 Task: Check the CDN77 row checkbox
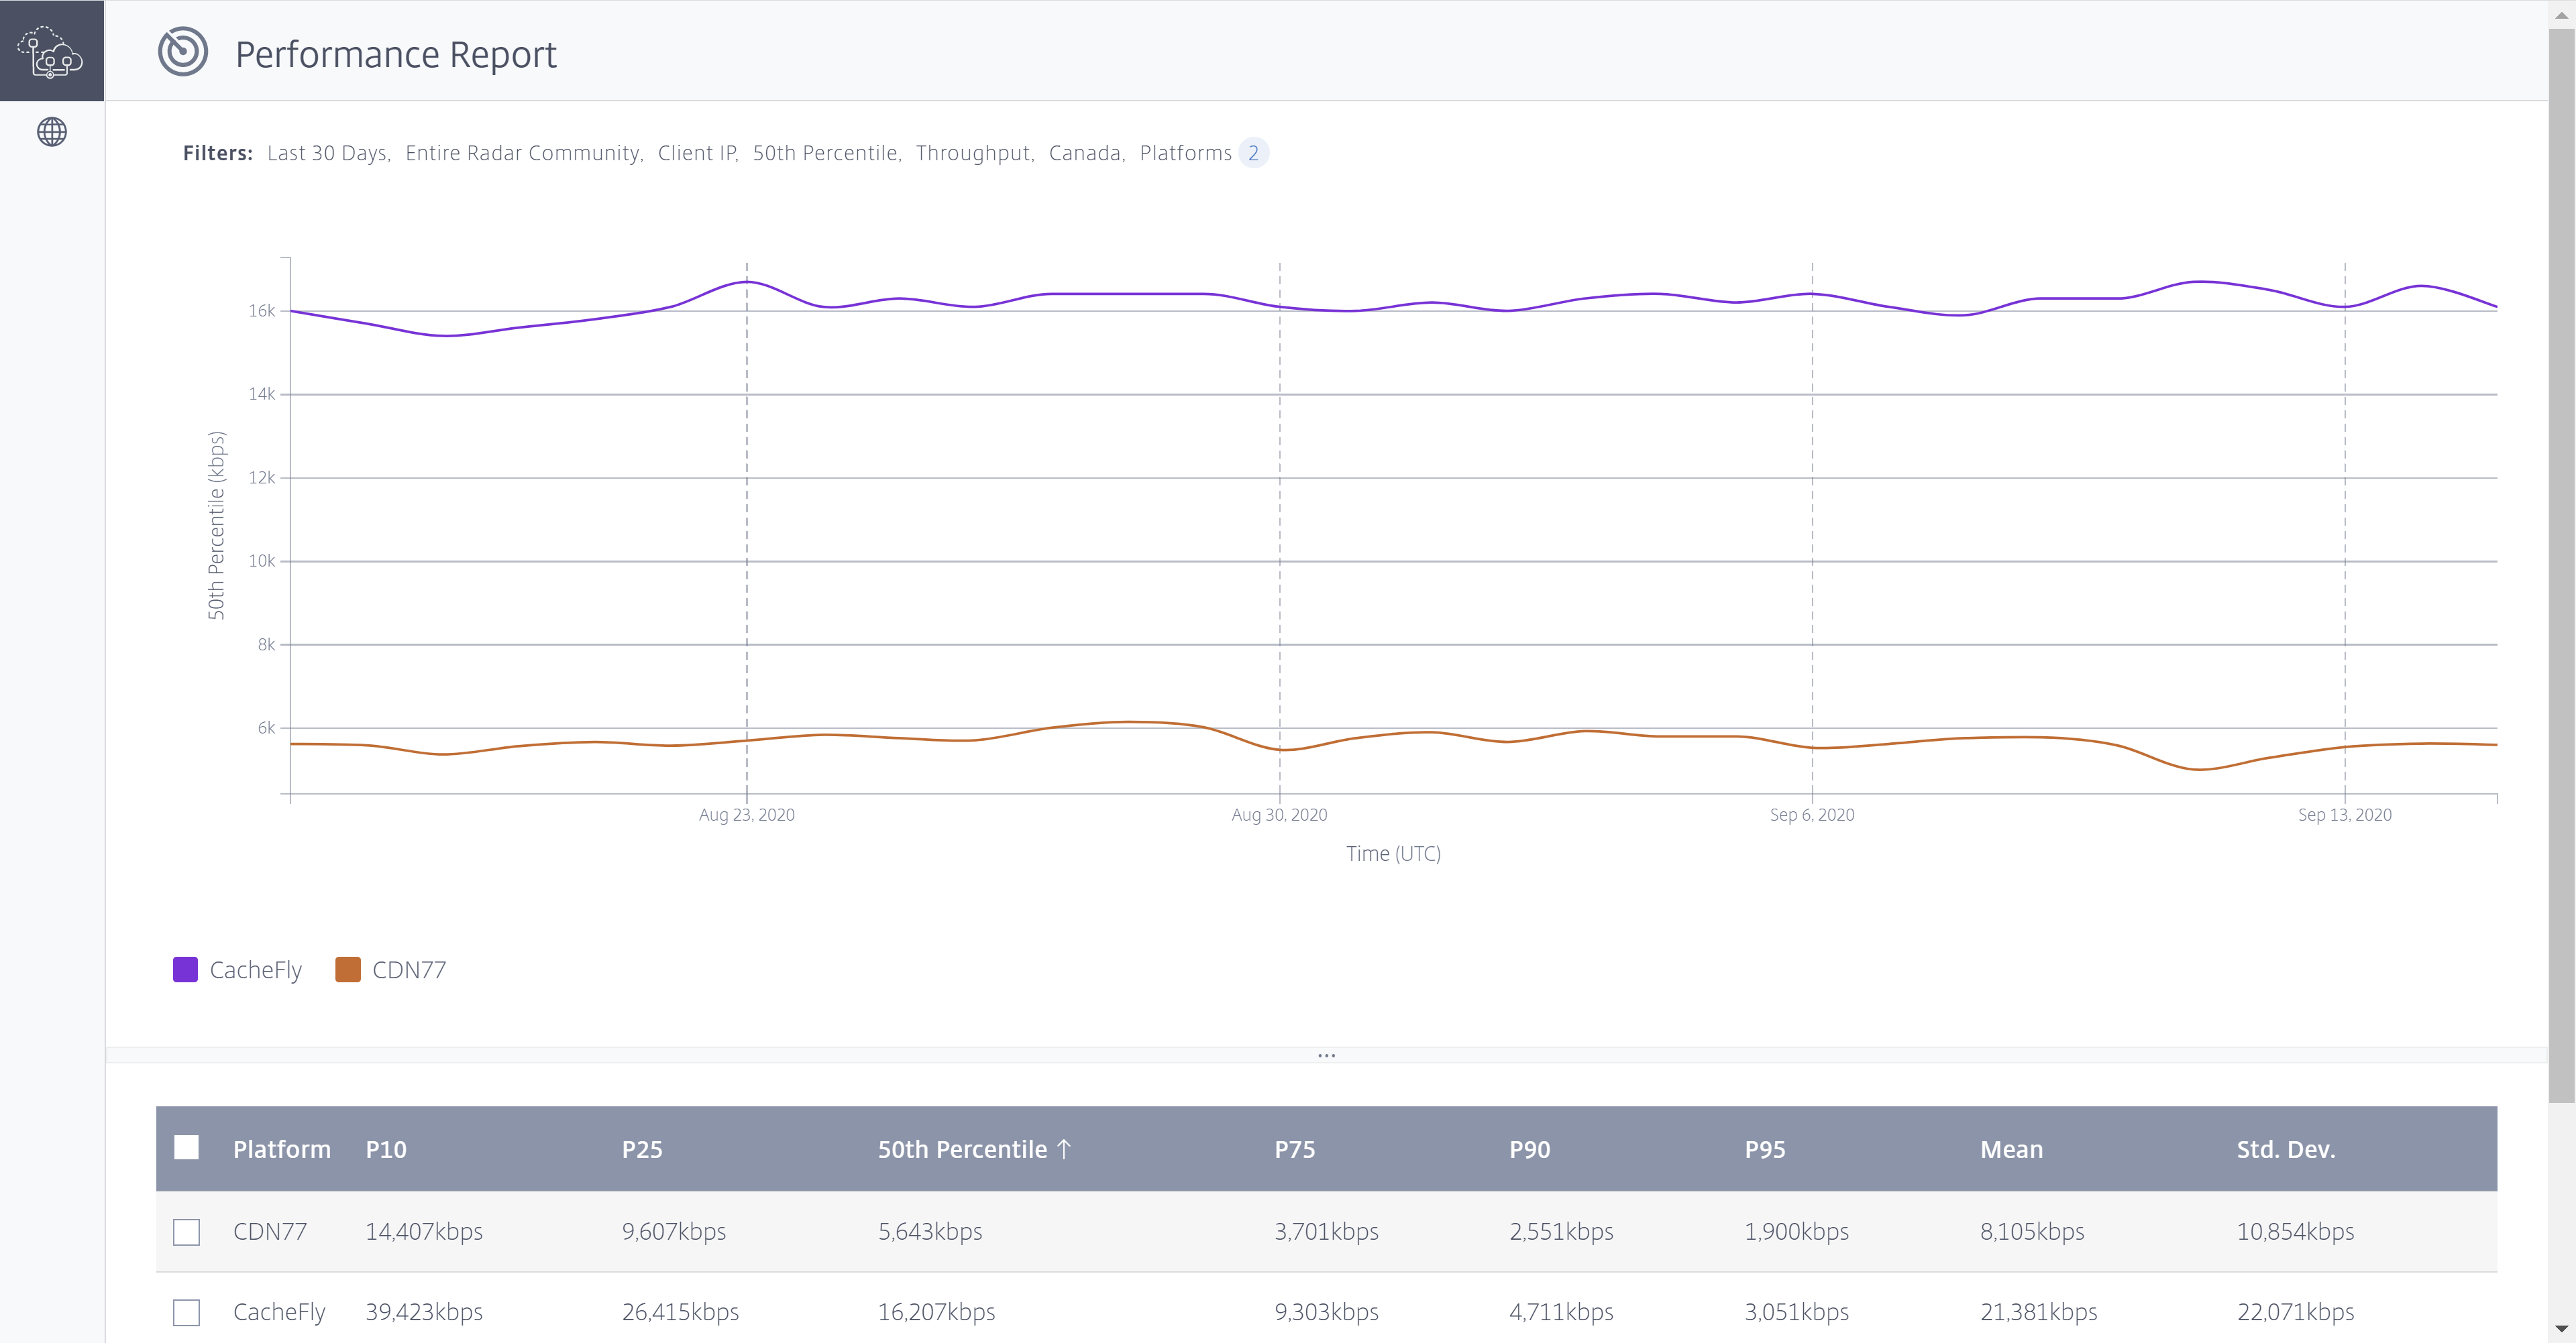(186, 1232)
